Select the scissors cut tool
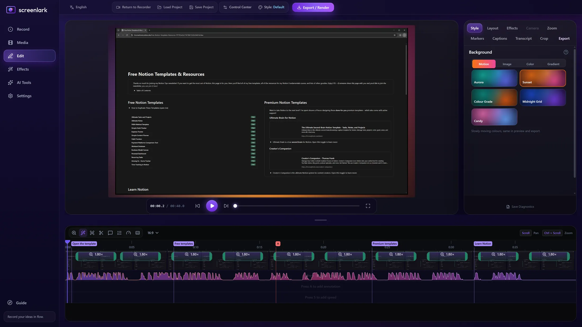Screen dimensions: 582x327 (101, 233)
